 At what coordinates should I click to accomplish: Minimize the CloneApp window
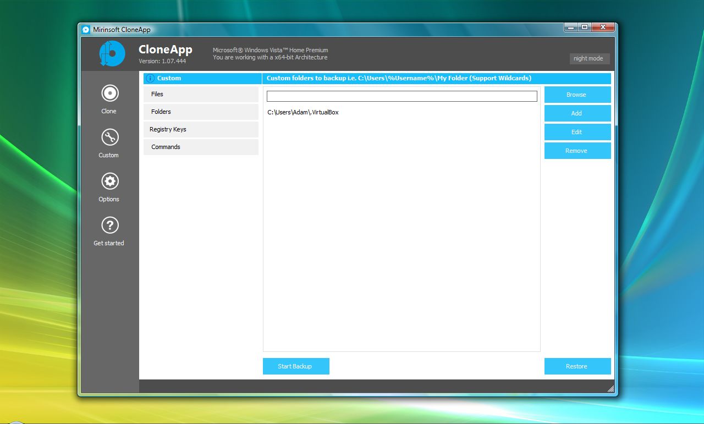coord(571,27)
